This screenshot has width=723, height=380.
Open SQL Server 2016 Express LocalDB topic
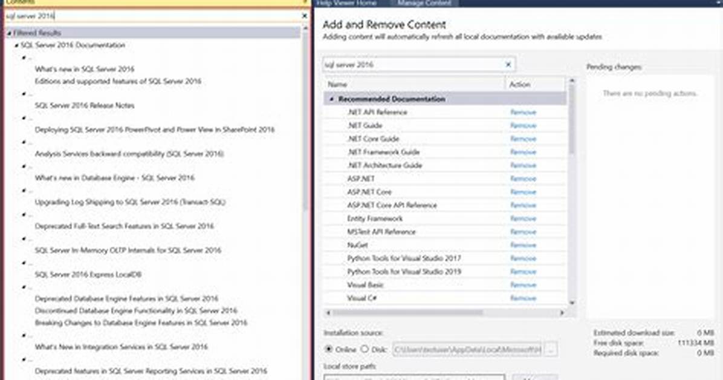pos(88,275)
